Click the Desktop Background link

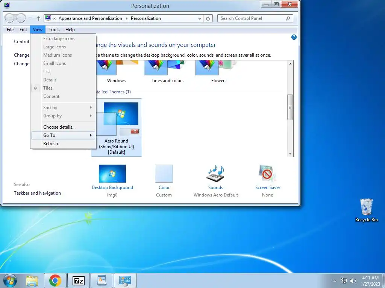[112, 187]
